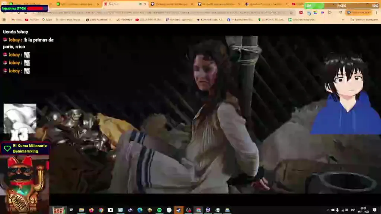Open the Windows notification center icon
Screen dimensions: 381x214
(x=374, y=210)
